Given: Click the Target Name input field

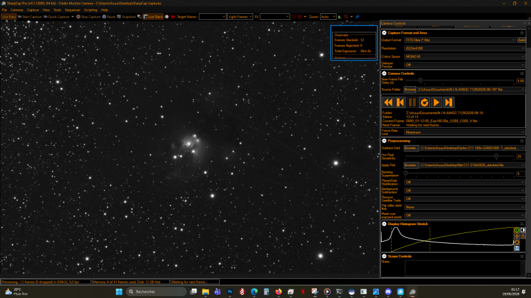Looking at the screenshot, I should tap(212, 17).
